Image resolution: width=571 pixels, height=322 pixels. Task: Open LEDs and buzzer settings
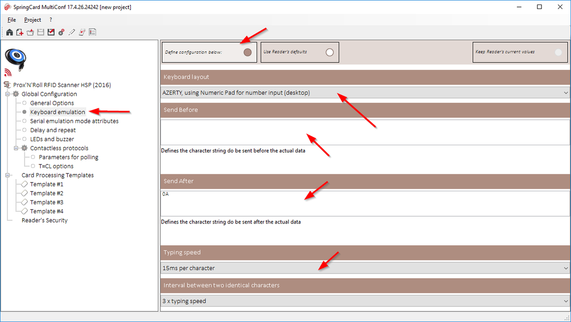(52, 139)
